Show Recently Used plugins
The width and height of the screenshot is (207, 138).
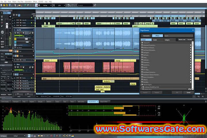coord(182,40)
